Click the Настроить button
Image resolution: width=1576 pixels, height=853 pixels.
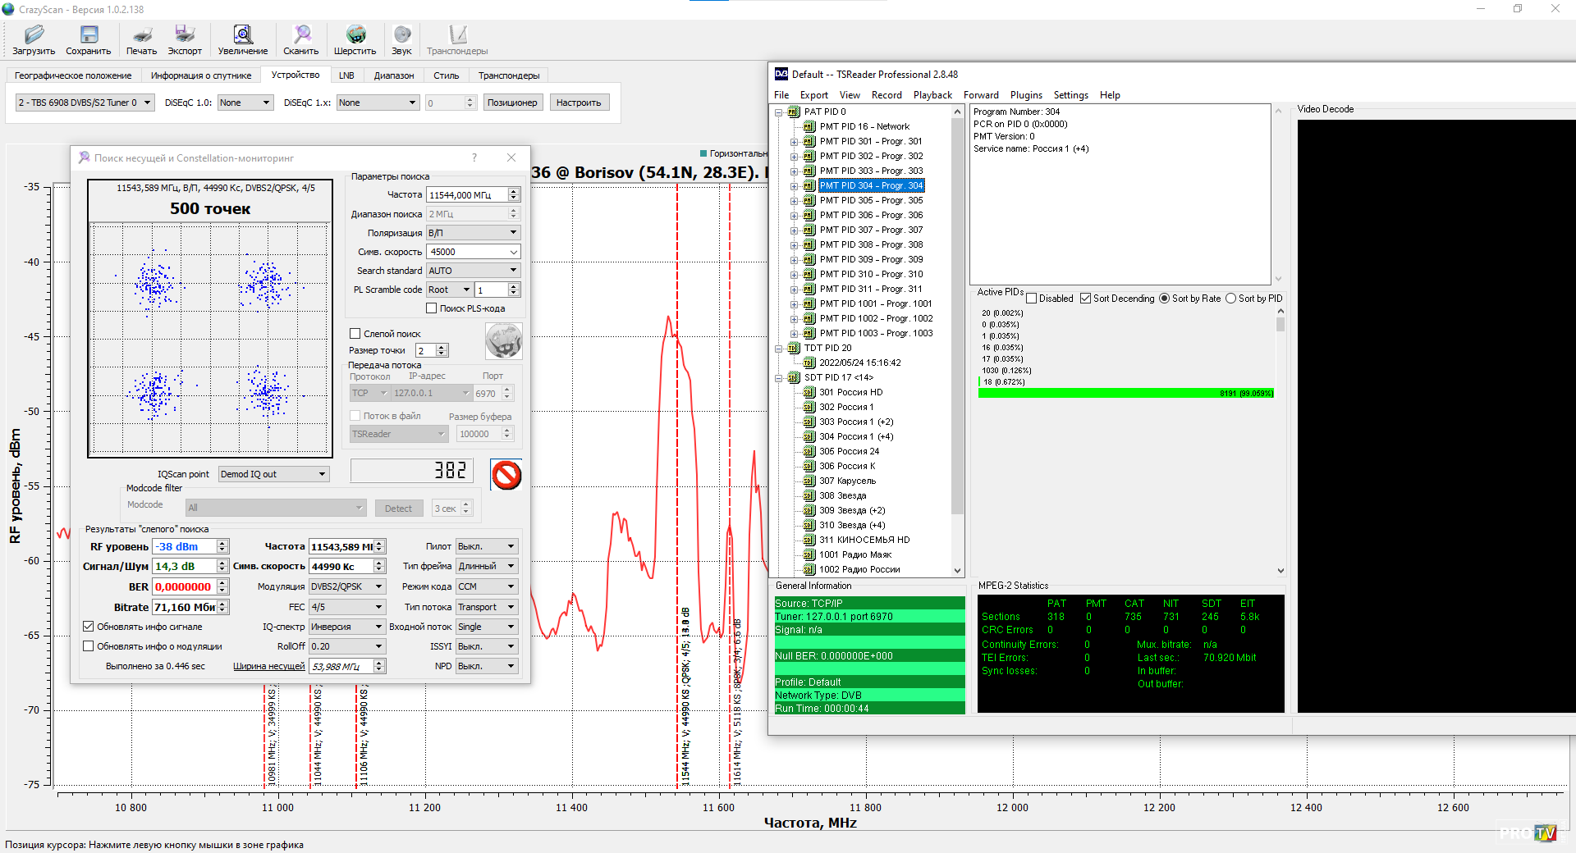click(579, 103)
